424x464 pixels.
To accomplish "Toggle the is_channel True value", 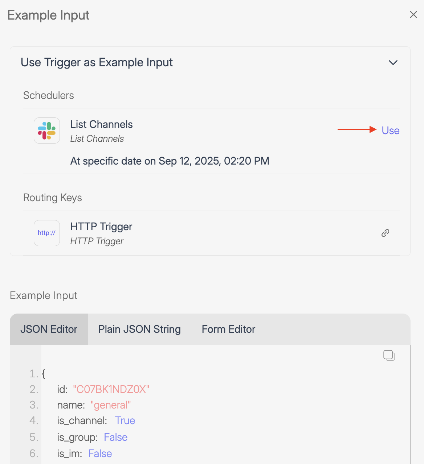I will click(x=125, y=420).
